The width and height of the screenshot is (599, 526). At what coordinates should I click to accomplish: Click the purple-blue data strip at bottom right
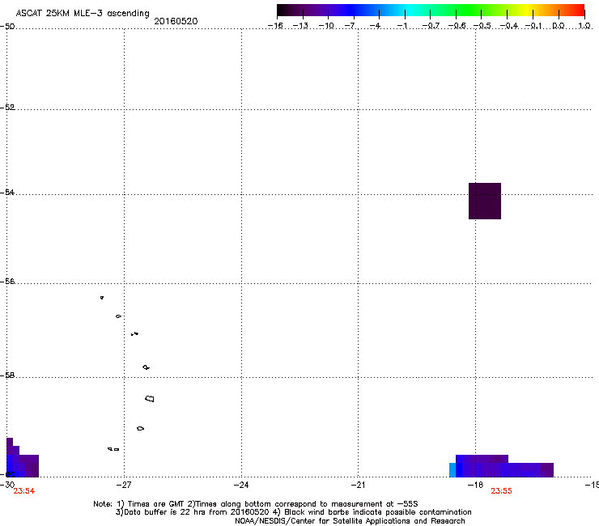click(x=501, y=466)
